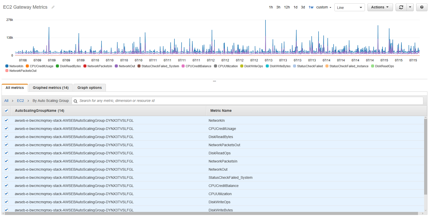Uncheck the NetworkPacketsOut metric row
The width and height of the screenshot is (431, 217).
coord(6,145)
